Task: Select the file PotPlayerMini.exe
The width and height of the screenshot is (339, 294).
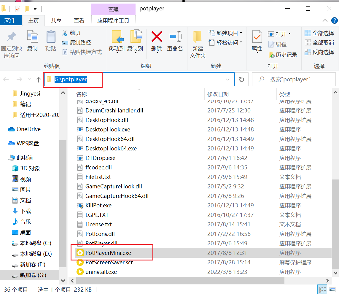Action: (x=203, y=253)
